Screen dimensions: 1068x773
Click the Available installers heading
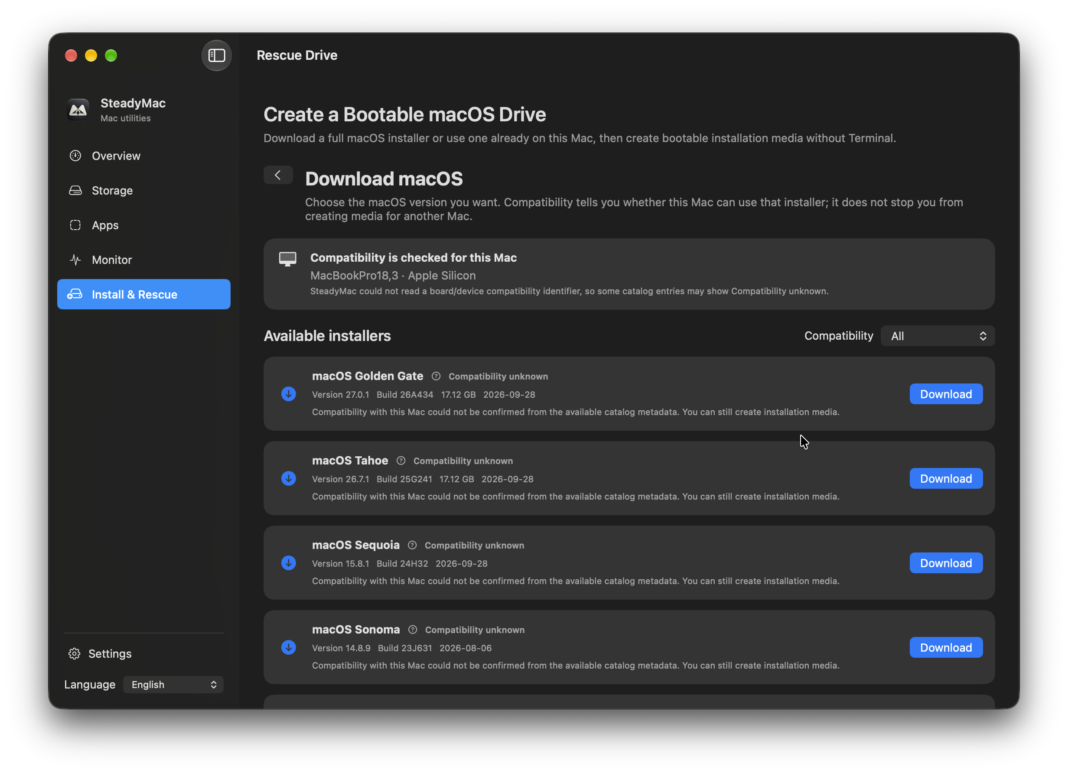[327, 336]
